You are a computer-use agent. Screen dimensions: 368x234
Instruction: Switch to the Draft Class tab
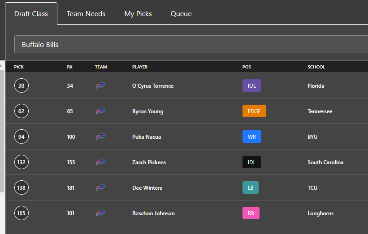click(x=31, y=13)
